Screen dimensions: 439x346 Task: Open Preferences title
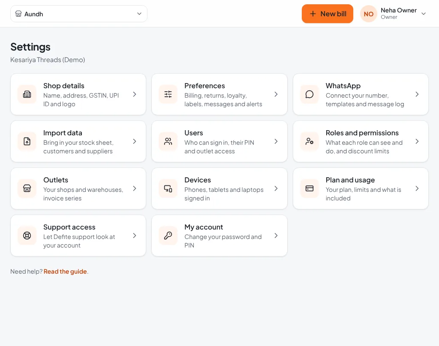(204, 86)
